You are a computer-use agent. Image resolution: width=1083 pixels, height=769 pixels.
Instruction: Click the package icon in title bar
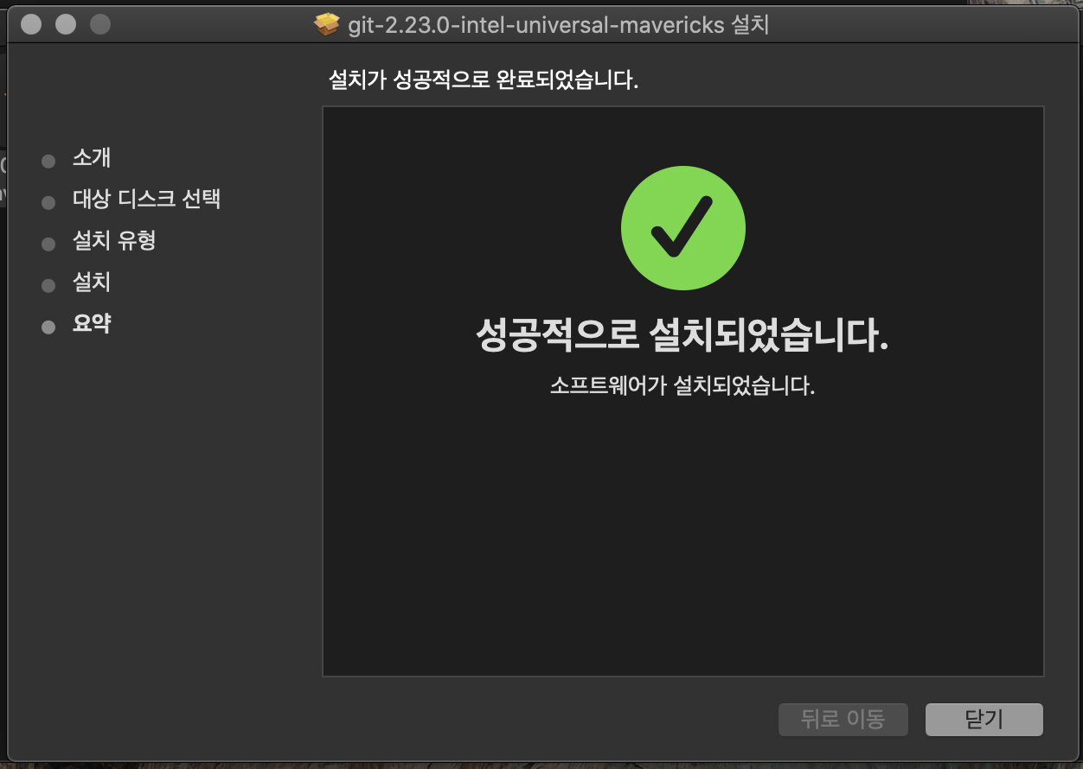pyautogui.click(x=326, y=25)
